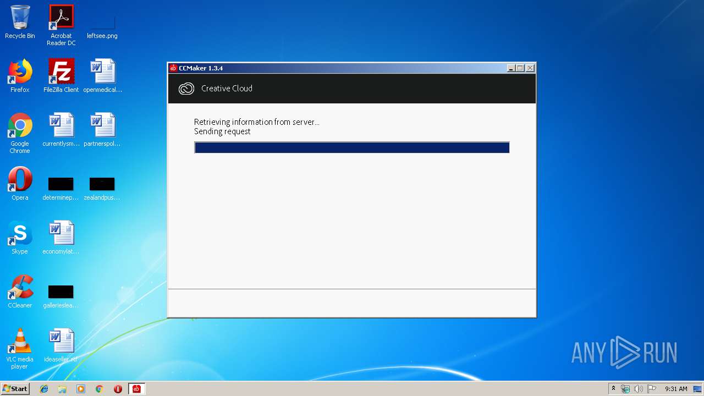Show hidden system tray icons
The height and width of the screenshot is (396, 704).
tap(613, 388)
